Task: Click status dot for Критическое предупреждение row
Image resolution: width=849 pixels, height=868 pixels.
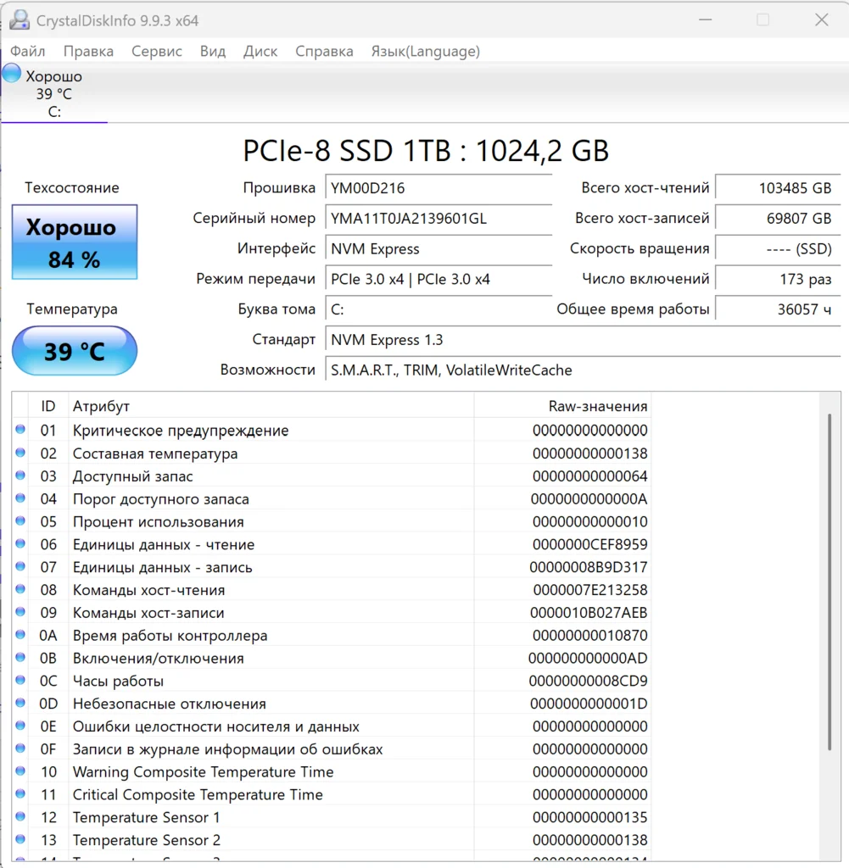Action: [20, 430]
